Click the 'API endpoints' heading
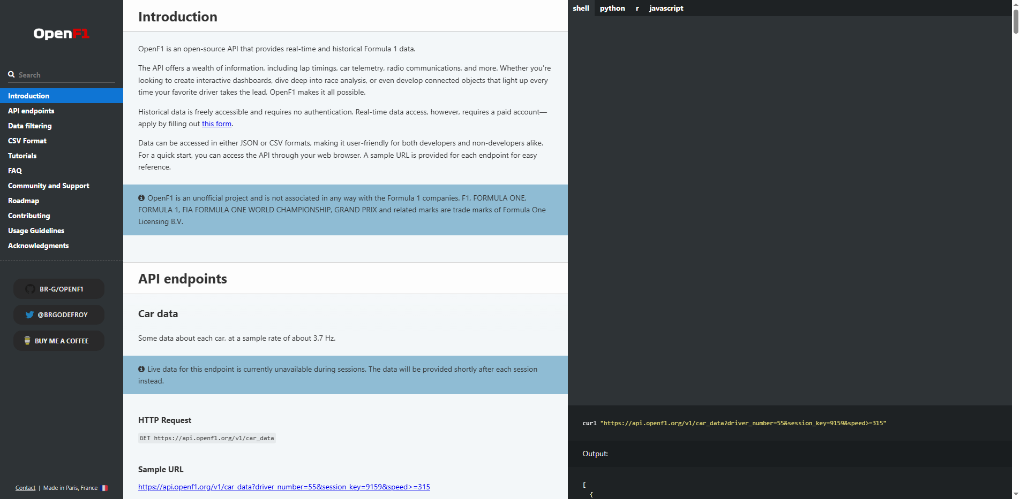Image resolution: width=1020 pixels, height=499 pixels. pyautogui.click(x=183, y=279)
